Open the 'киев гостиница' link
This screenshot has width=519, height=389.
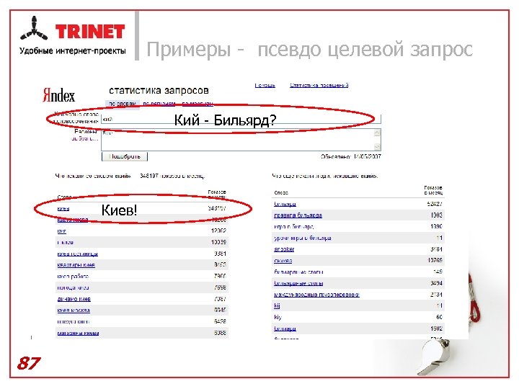pyautogui.click(x=77, y=254)
